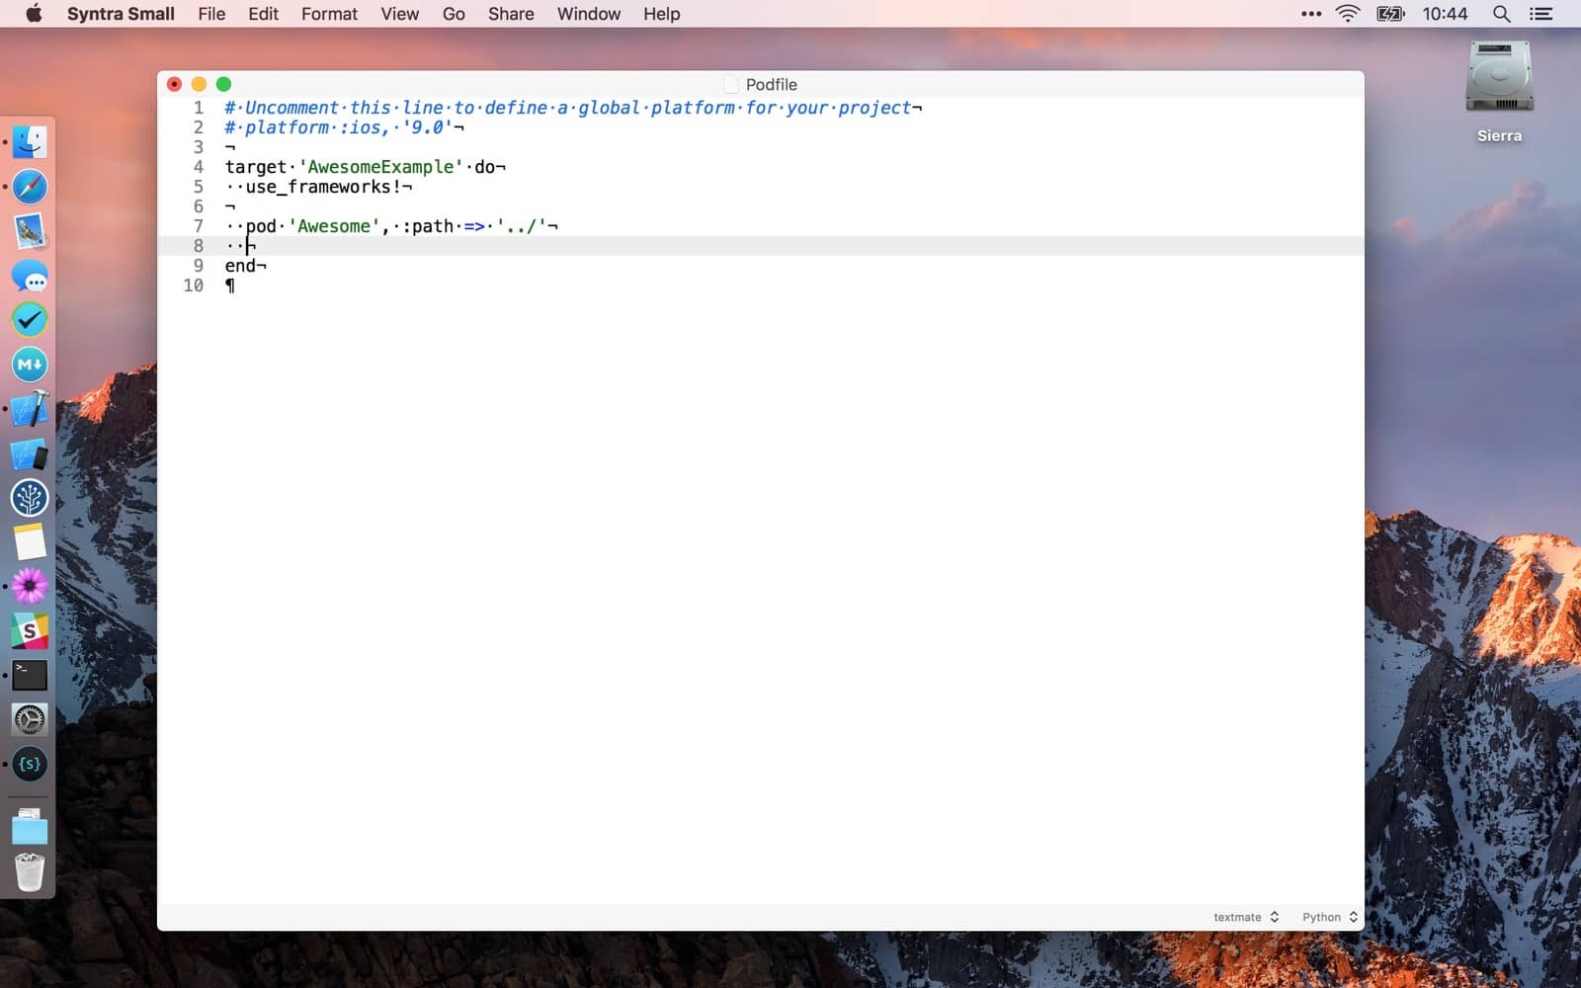Open Slack from the dock
1581x988 pixels.
click(30, 631)
